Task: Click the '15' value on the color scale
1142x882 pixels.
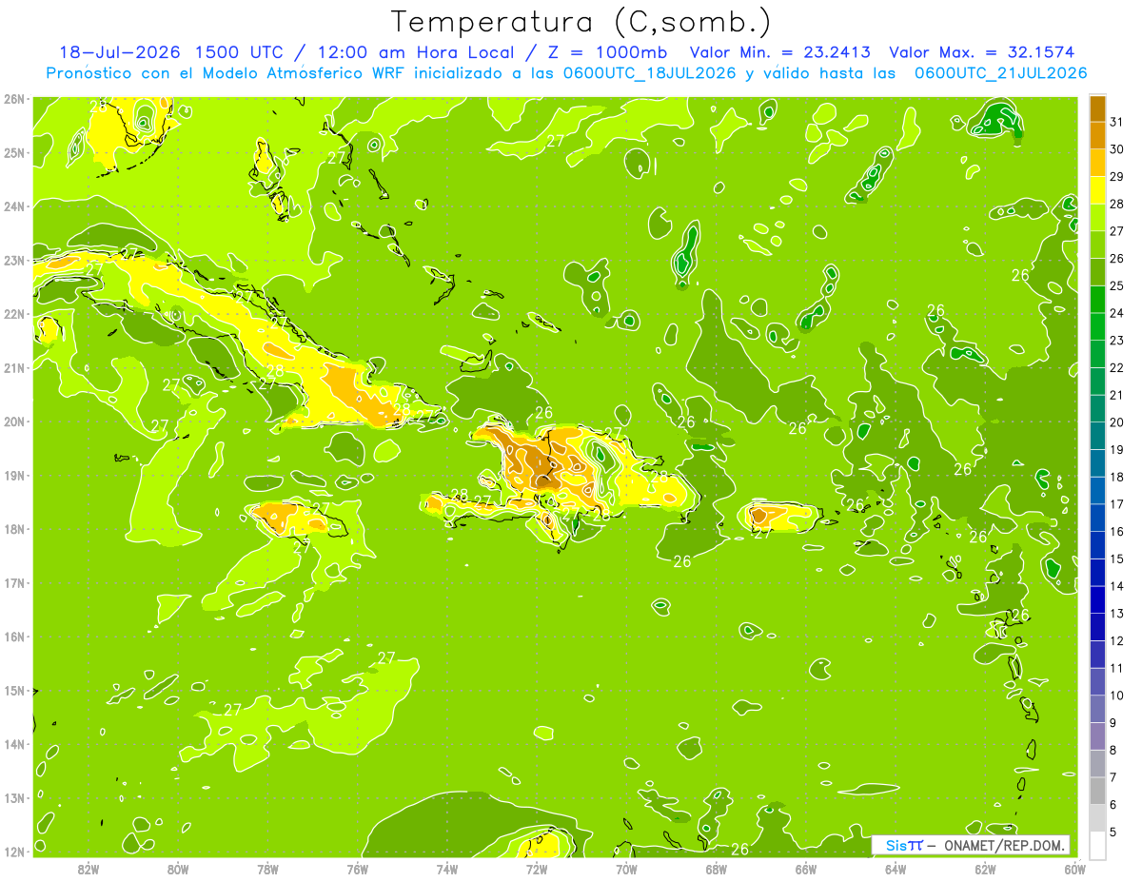Action: tap(1116, 559)
